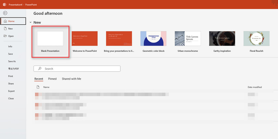The image size is (278, 139).
Task: Switch to the Pinned tab
Action: point(52,79)
